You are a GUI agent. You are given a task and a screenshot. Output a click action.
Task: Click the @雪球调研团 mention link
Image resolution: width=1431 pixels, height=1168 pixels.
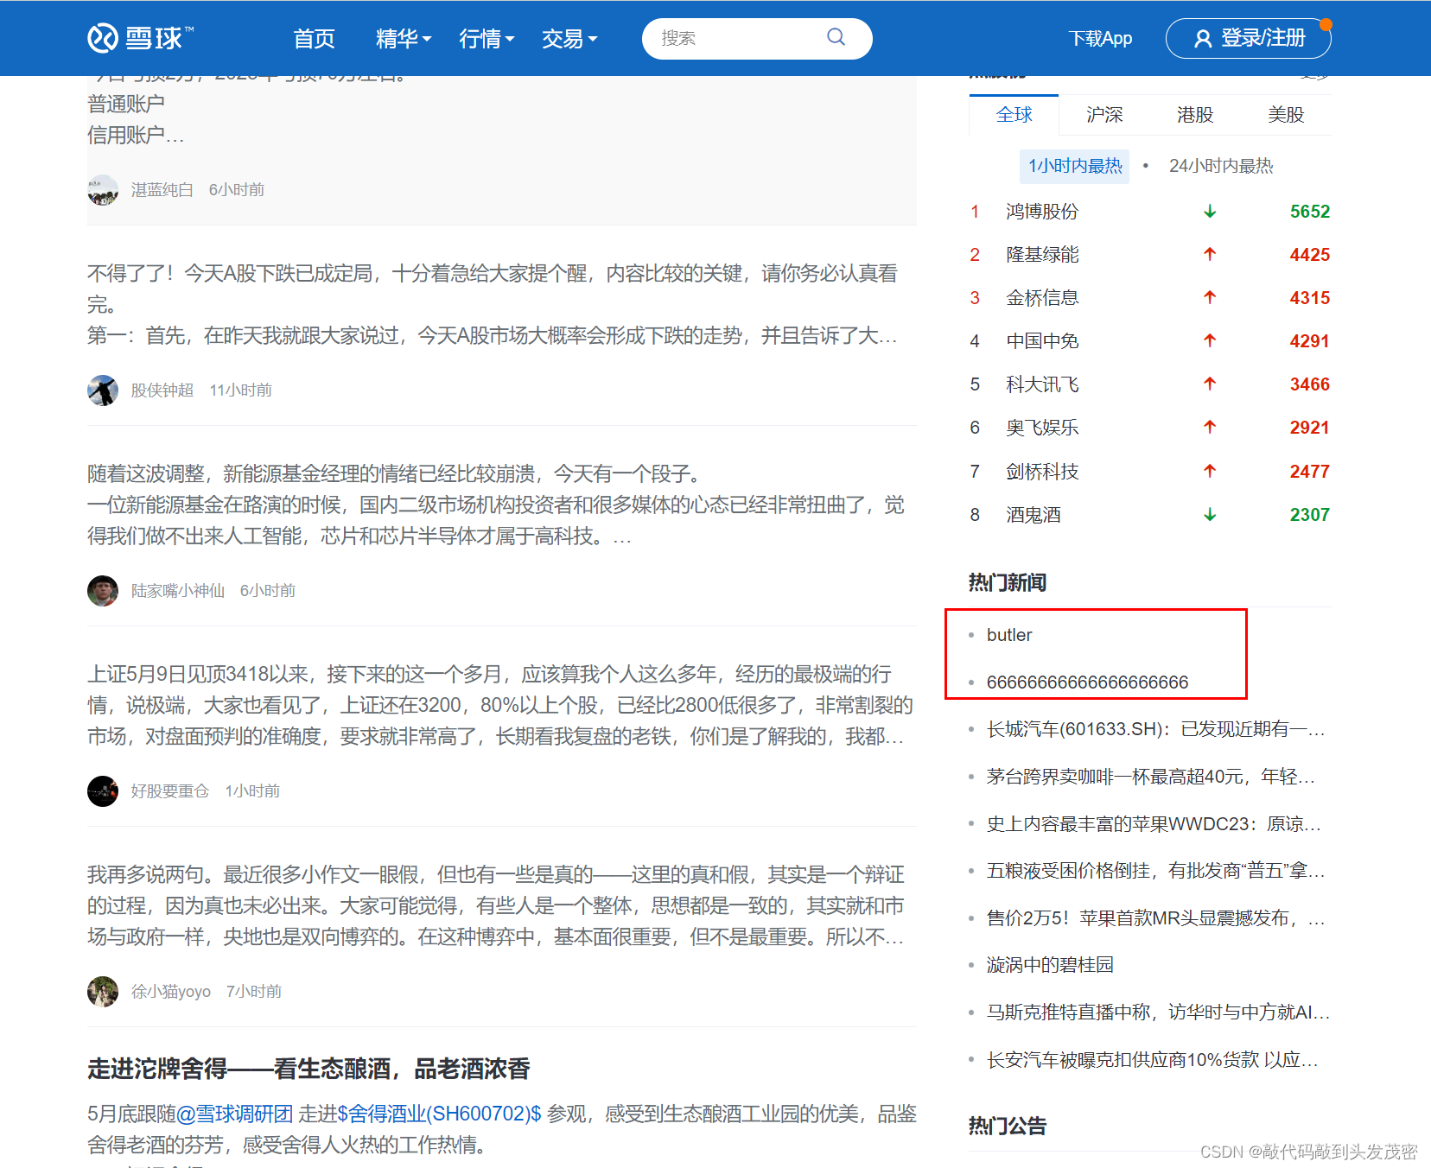click(x=234, y=1114)
